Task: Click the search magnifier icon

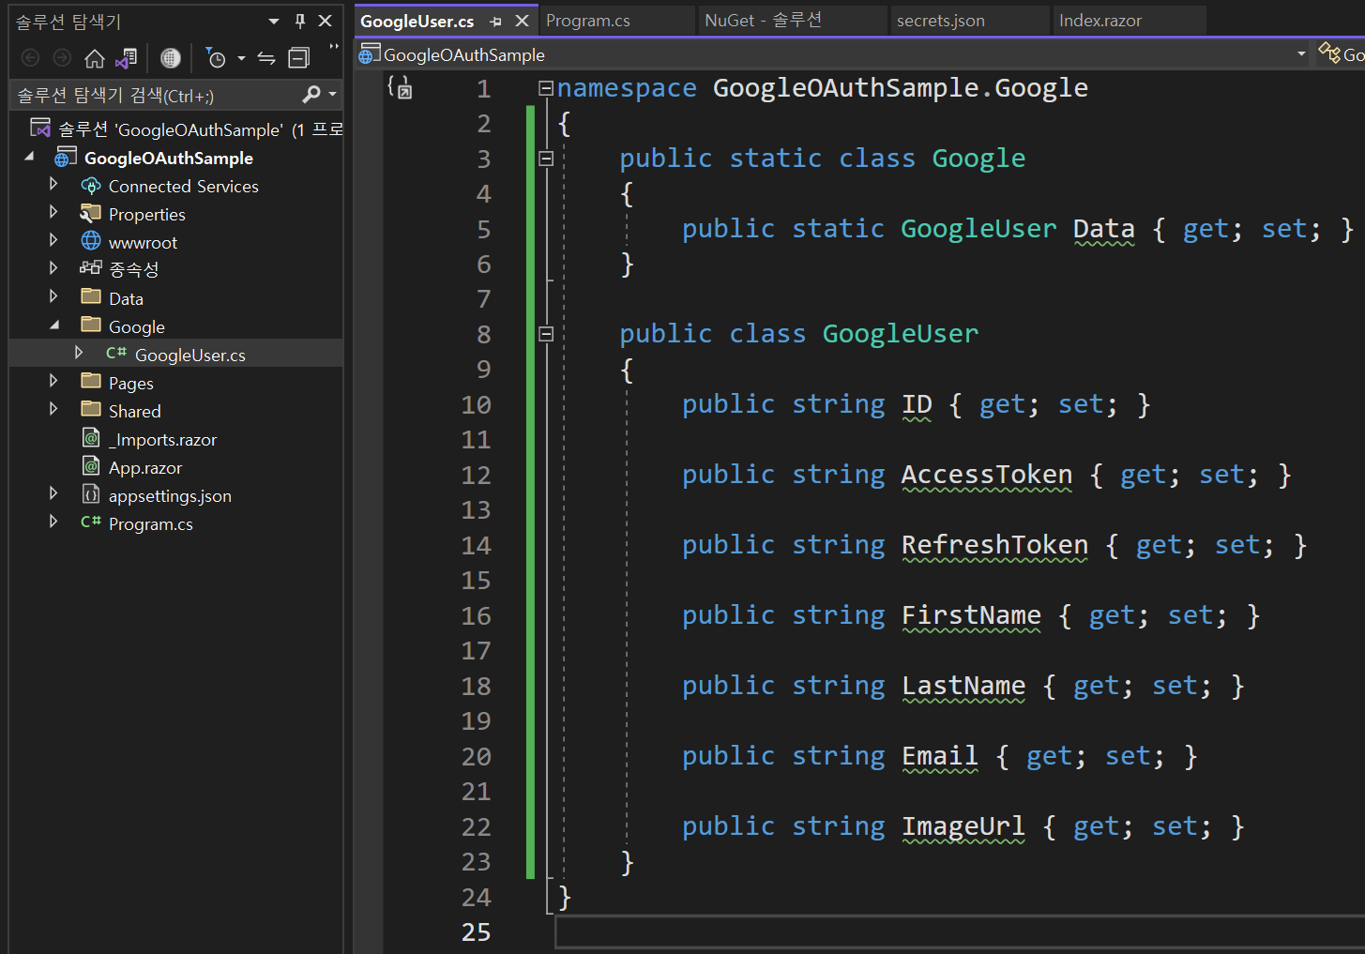Action: coord(311,95)
